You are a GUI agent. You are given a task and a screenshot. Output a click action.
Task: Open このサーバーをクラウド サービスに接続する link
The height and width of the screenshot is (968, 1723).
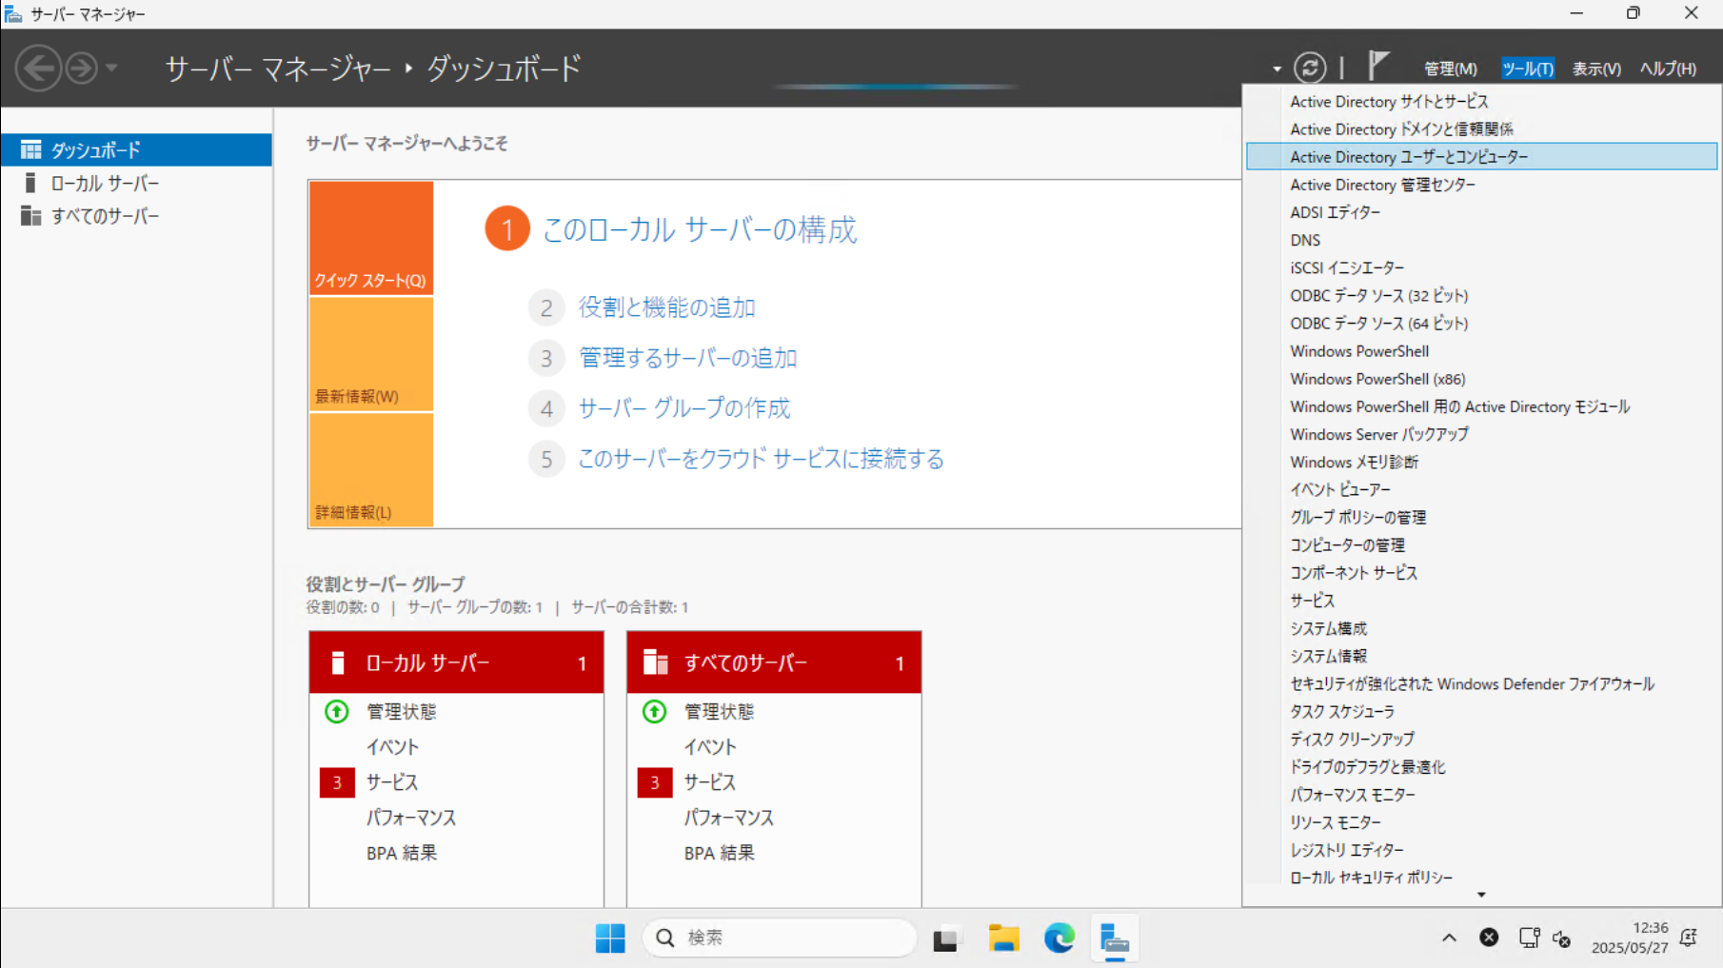pyautogui.click(x=761, y=459)
